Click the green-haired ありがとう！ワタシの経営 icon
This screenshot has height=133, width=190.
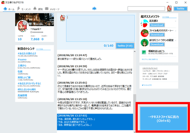click(145, 43)
